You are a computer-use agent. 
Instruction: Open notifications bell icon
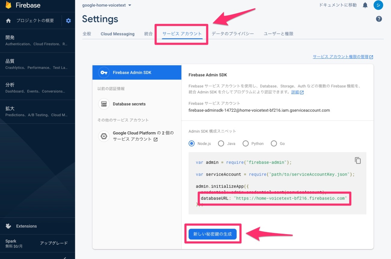tap(365, 5)
